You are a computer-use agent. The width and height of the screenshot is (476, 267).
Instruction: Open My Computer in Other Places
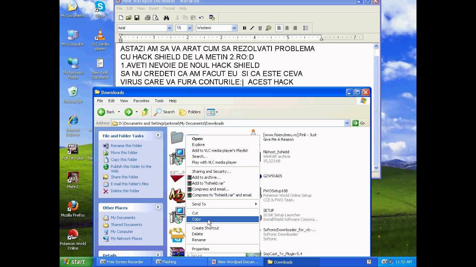pyautogui.click(x=122, y=232)
